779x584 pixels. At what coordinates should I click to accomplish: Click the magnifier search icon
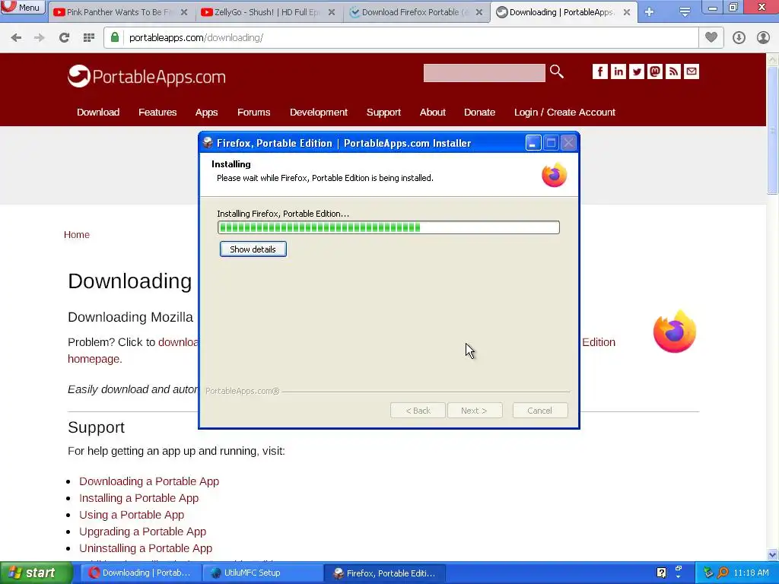coord(556,72)
